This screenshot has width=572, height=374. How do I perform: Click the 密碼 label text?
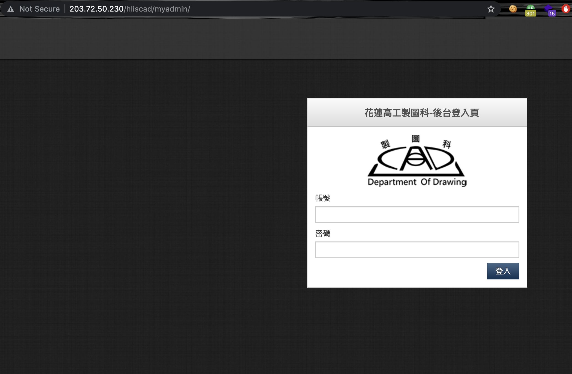(323, 233)
